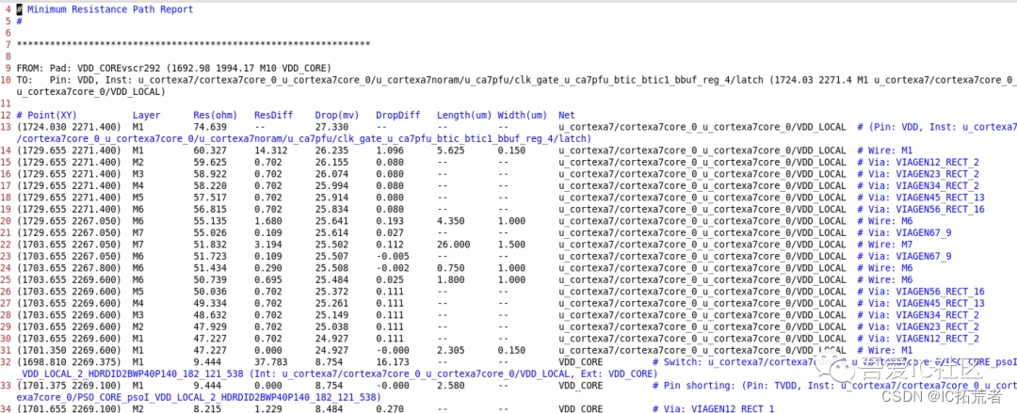This screenshot has height=413, width=1017.
Task: Click drop value 25.914
Action: (332, 198)
